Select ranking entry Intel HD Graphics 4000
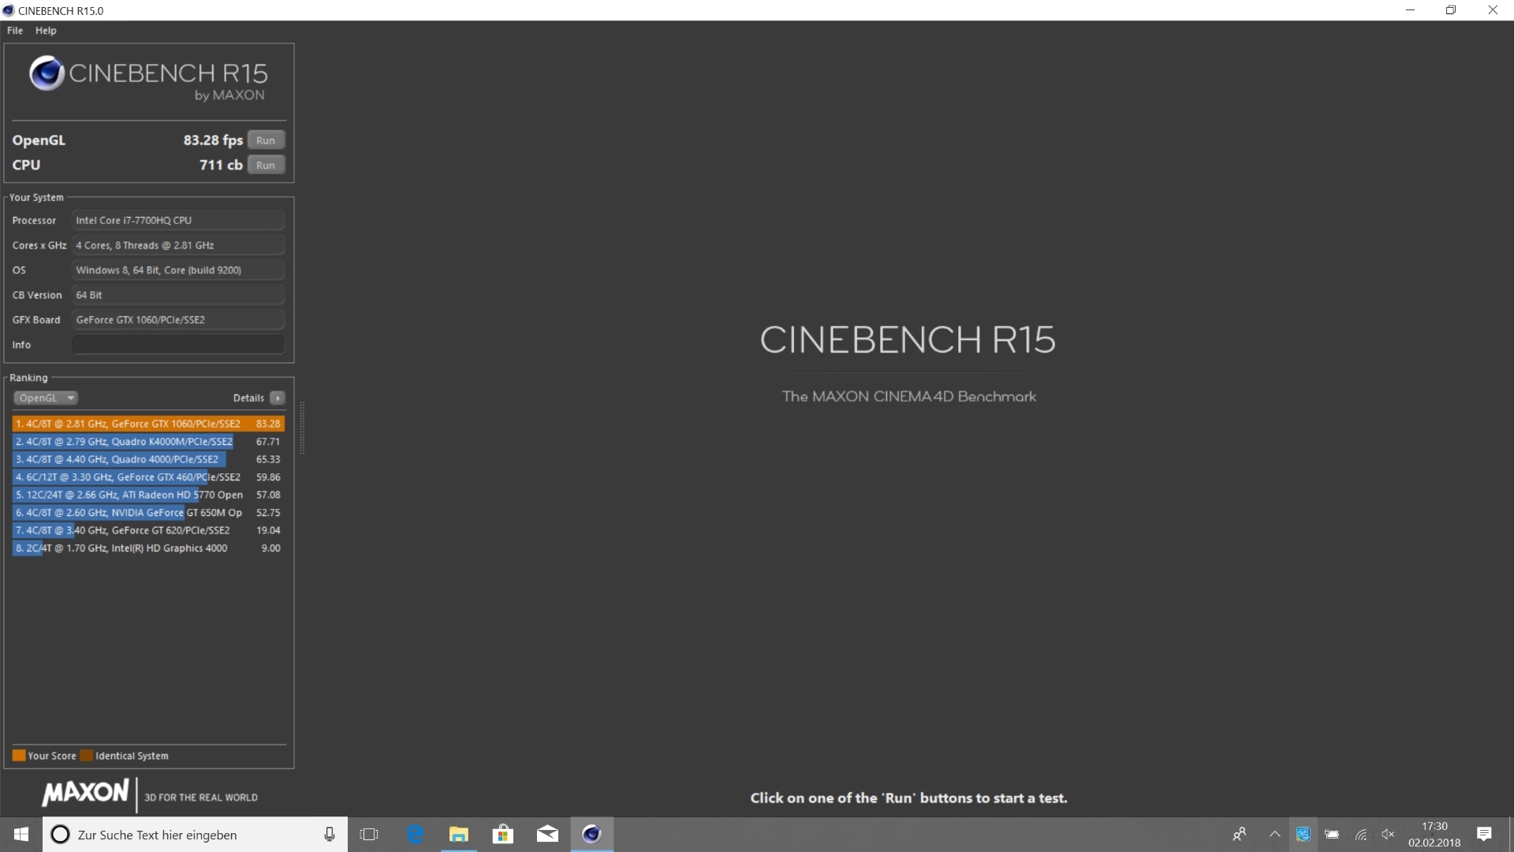Image resolution: width=1514 pixels, height=852 pixels. pyautogui.click(x=148, y=548)
